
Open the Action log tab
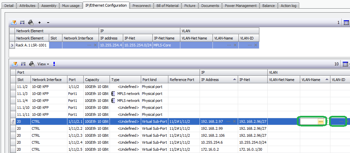(x=289, y=6)
